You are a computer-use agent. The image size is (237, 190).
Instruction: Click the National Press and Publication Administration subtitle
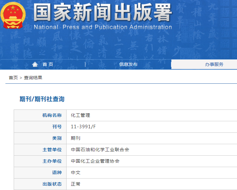(x=103, y=27)
